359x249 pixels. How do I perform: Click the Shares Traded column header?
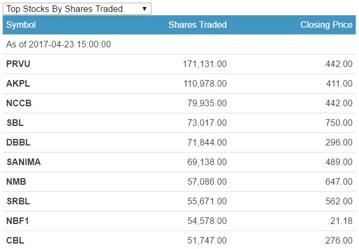point(198,25)
